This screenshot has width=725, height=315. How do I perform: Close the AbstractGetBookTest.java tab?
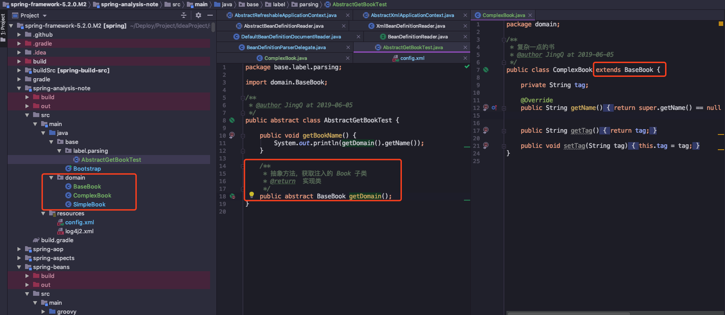(x=465, y=47)
